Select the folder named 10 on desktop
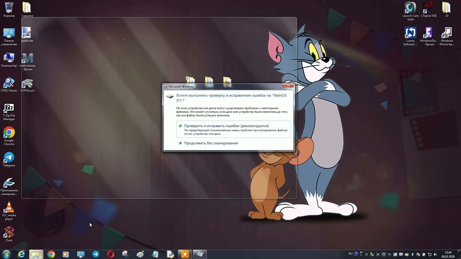Image resolution: width=461 pixels, height=259 pixels. point(447,10)
